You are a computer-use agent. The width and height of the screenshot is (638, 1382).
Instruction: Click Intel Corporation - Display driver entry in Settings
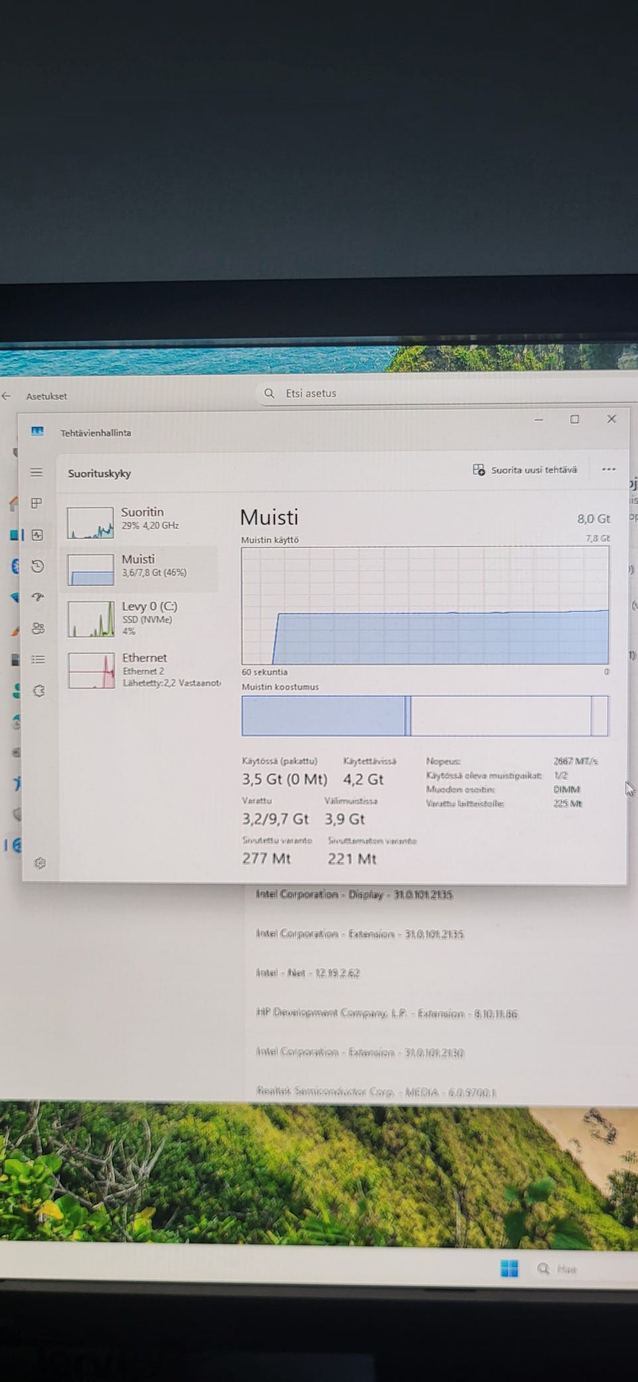pyautogui.click(x=354, y=895)
